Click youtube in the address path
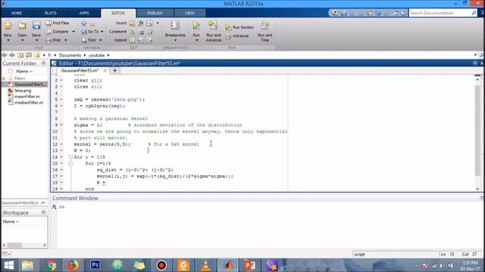The width and height of the screenshot is (485, 272). (x=96, y=55)
